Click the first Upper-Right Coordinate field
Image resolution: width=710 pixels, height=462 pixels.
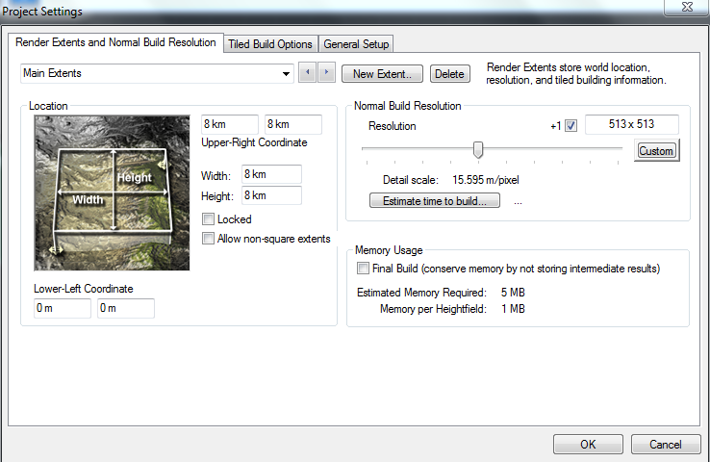click(230, 124)
